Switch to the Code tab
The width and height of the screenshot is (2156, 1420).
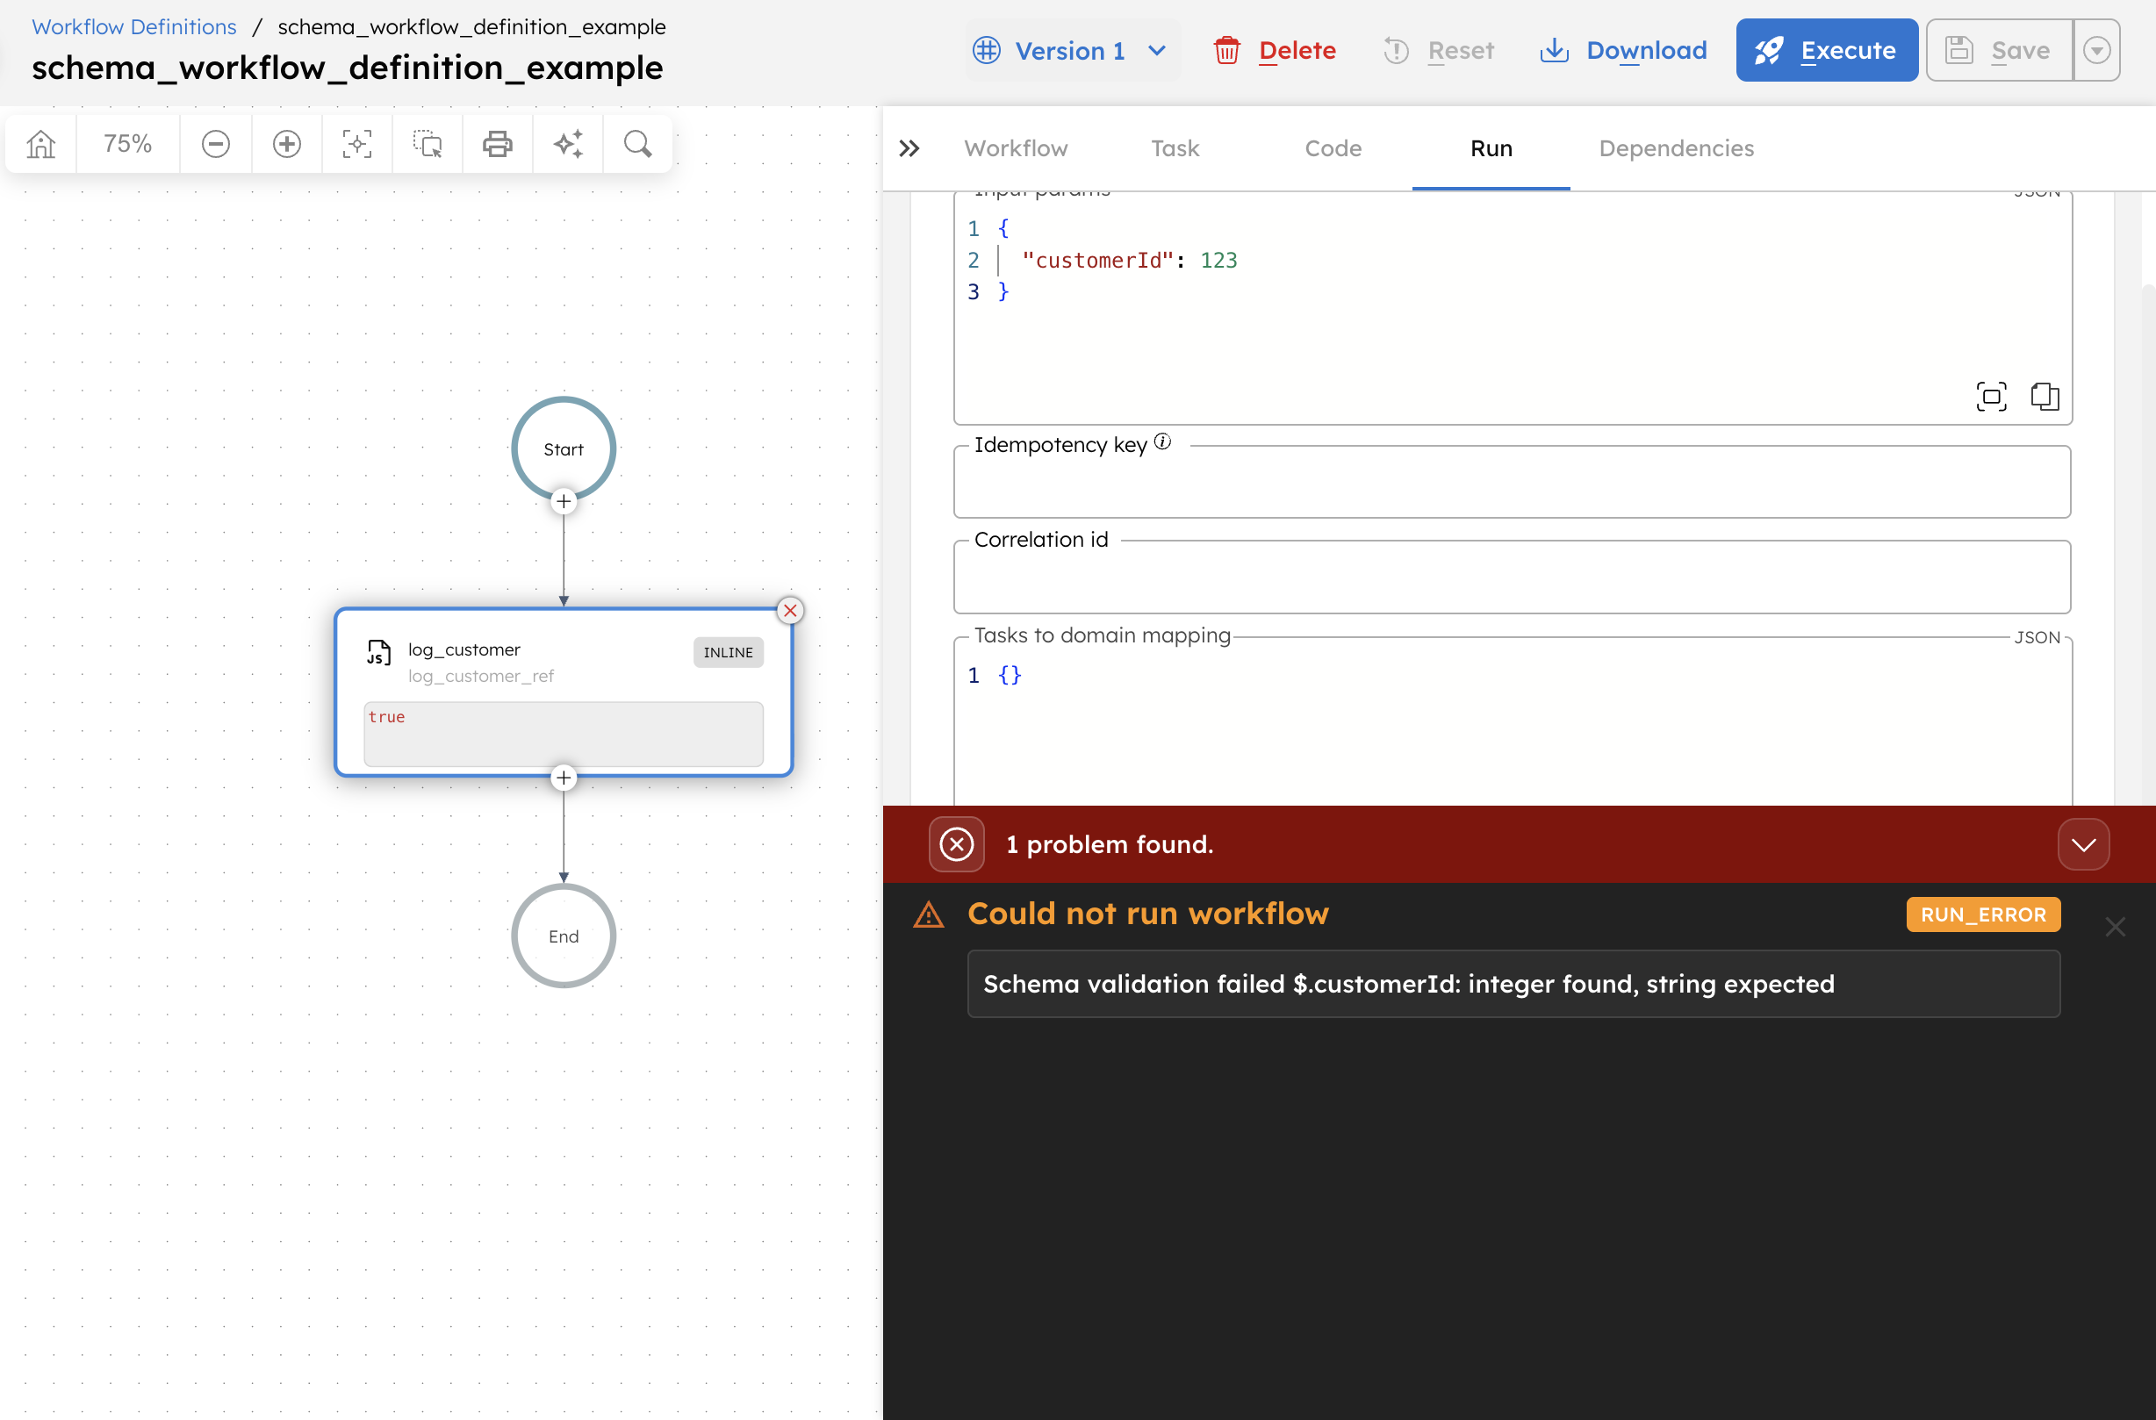[1333, 147]
